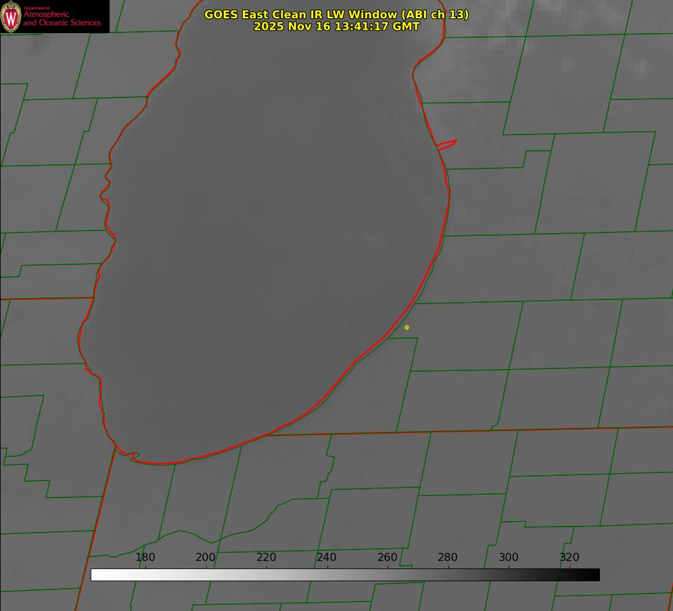This screenshot has height=611, width=673.
Task: Click the 240 colorbar label
Action: tap(327, 557)
